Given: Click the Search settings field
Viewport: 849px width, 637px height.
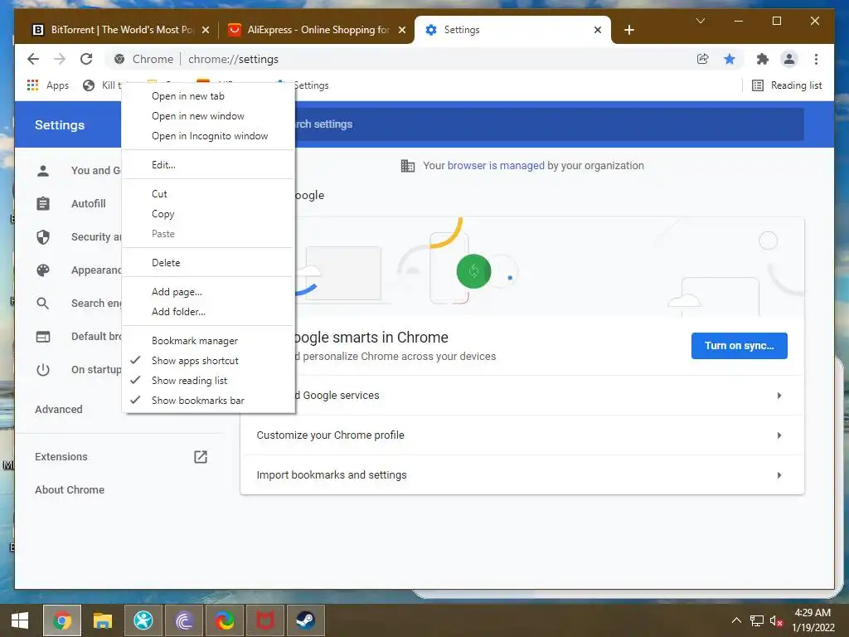Looking at the screenshot, I should coord(550,124).
